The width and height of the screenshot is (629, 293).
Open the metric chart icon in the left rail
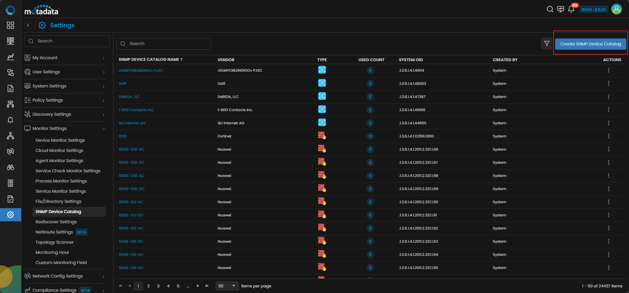(11, 57)
